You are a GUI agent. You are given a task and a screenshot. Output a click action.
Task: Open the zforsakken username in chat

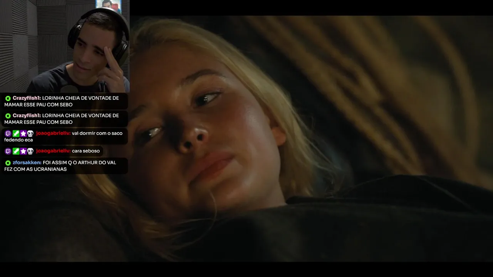pyautogui.click(x=27, y=163)
